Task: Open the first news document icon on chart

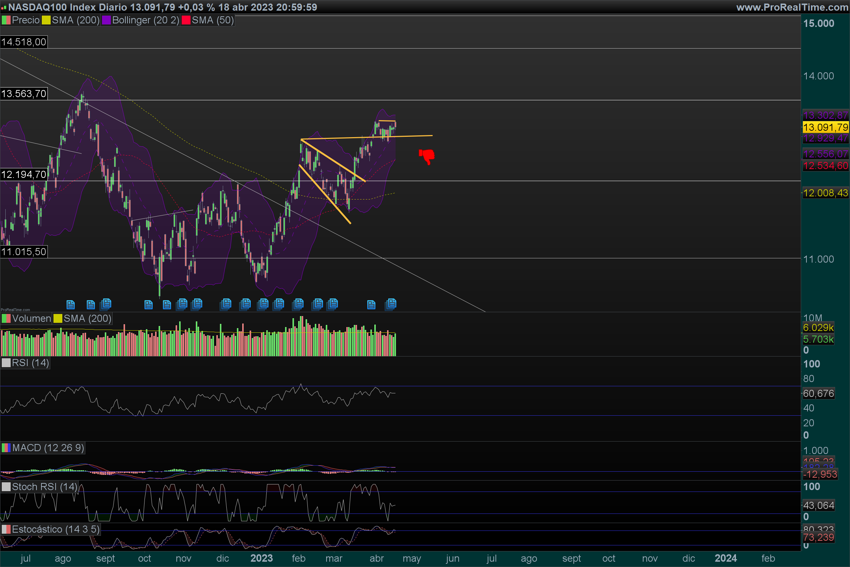Action: [70, 305]
